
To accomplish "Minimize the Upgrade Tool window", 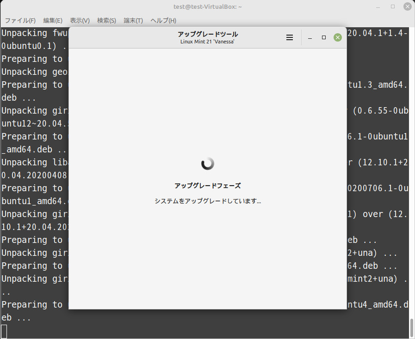I will (x=310, y=37).
